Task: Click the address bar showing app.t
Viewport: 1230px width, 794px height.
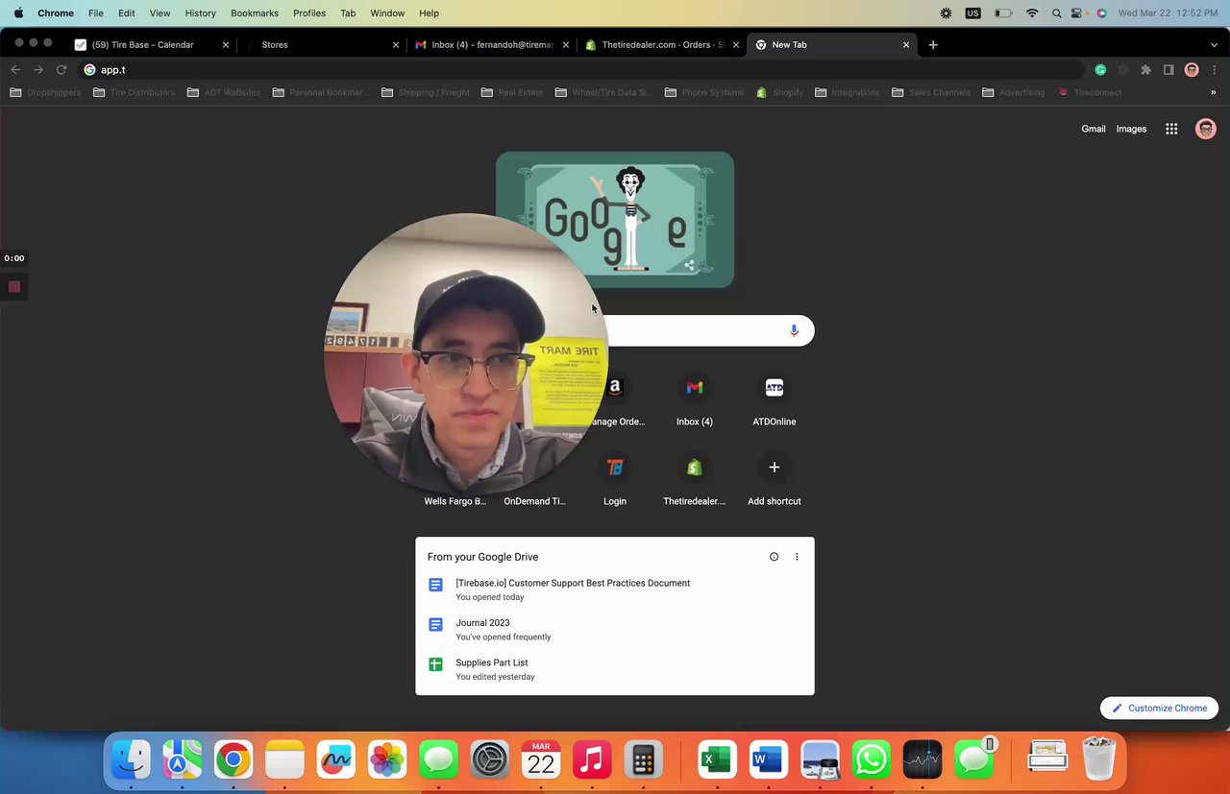Action: (x=581, y=70)
